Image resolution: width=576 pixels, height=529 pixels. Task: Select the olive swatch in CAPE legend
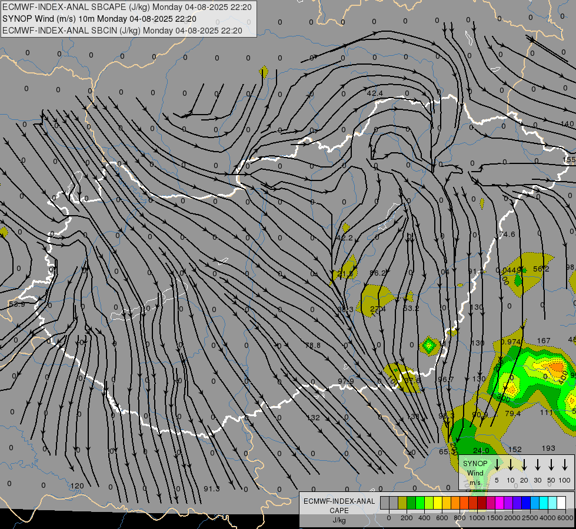402,503
